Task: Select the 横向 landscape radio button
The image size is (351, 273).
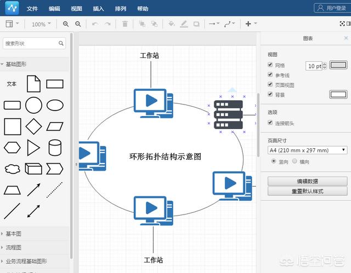Action: [295, 161]
